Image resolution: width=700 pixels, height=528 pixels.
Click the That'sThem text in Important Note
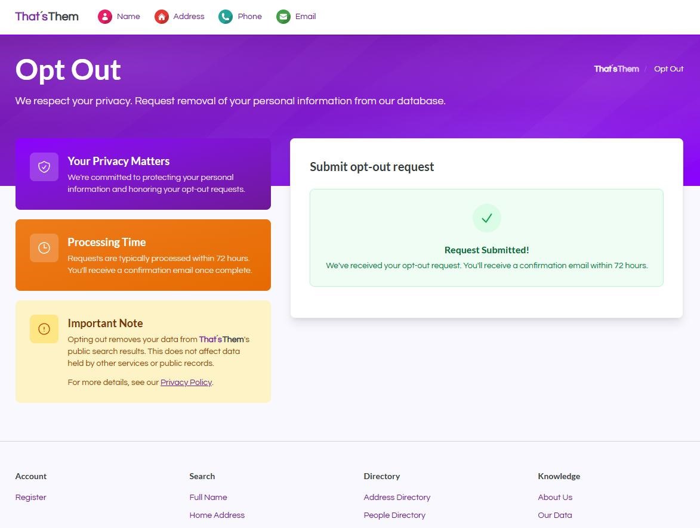coord(221,339)
